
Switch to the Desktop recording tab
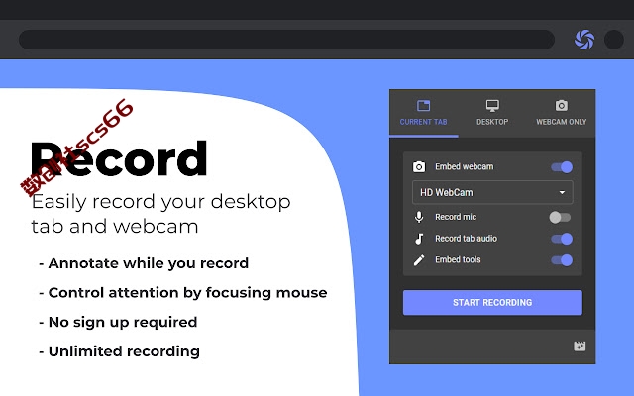[x=492, y=113]
